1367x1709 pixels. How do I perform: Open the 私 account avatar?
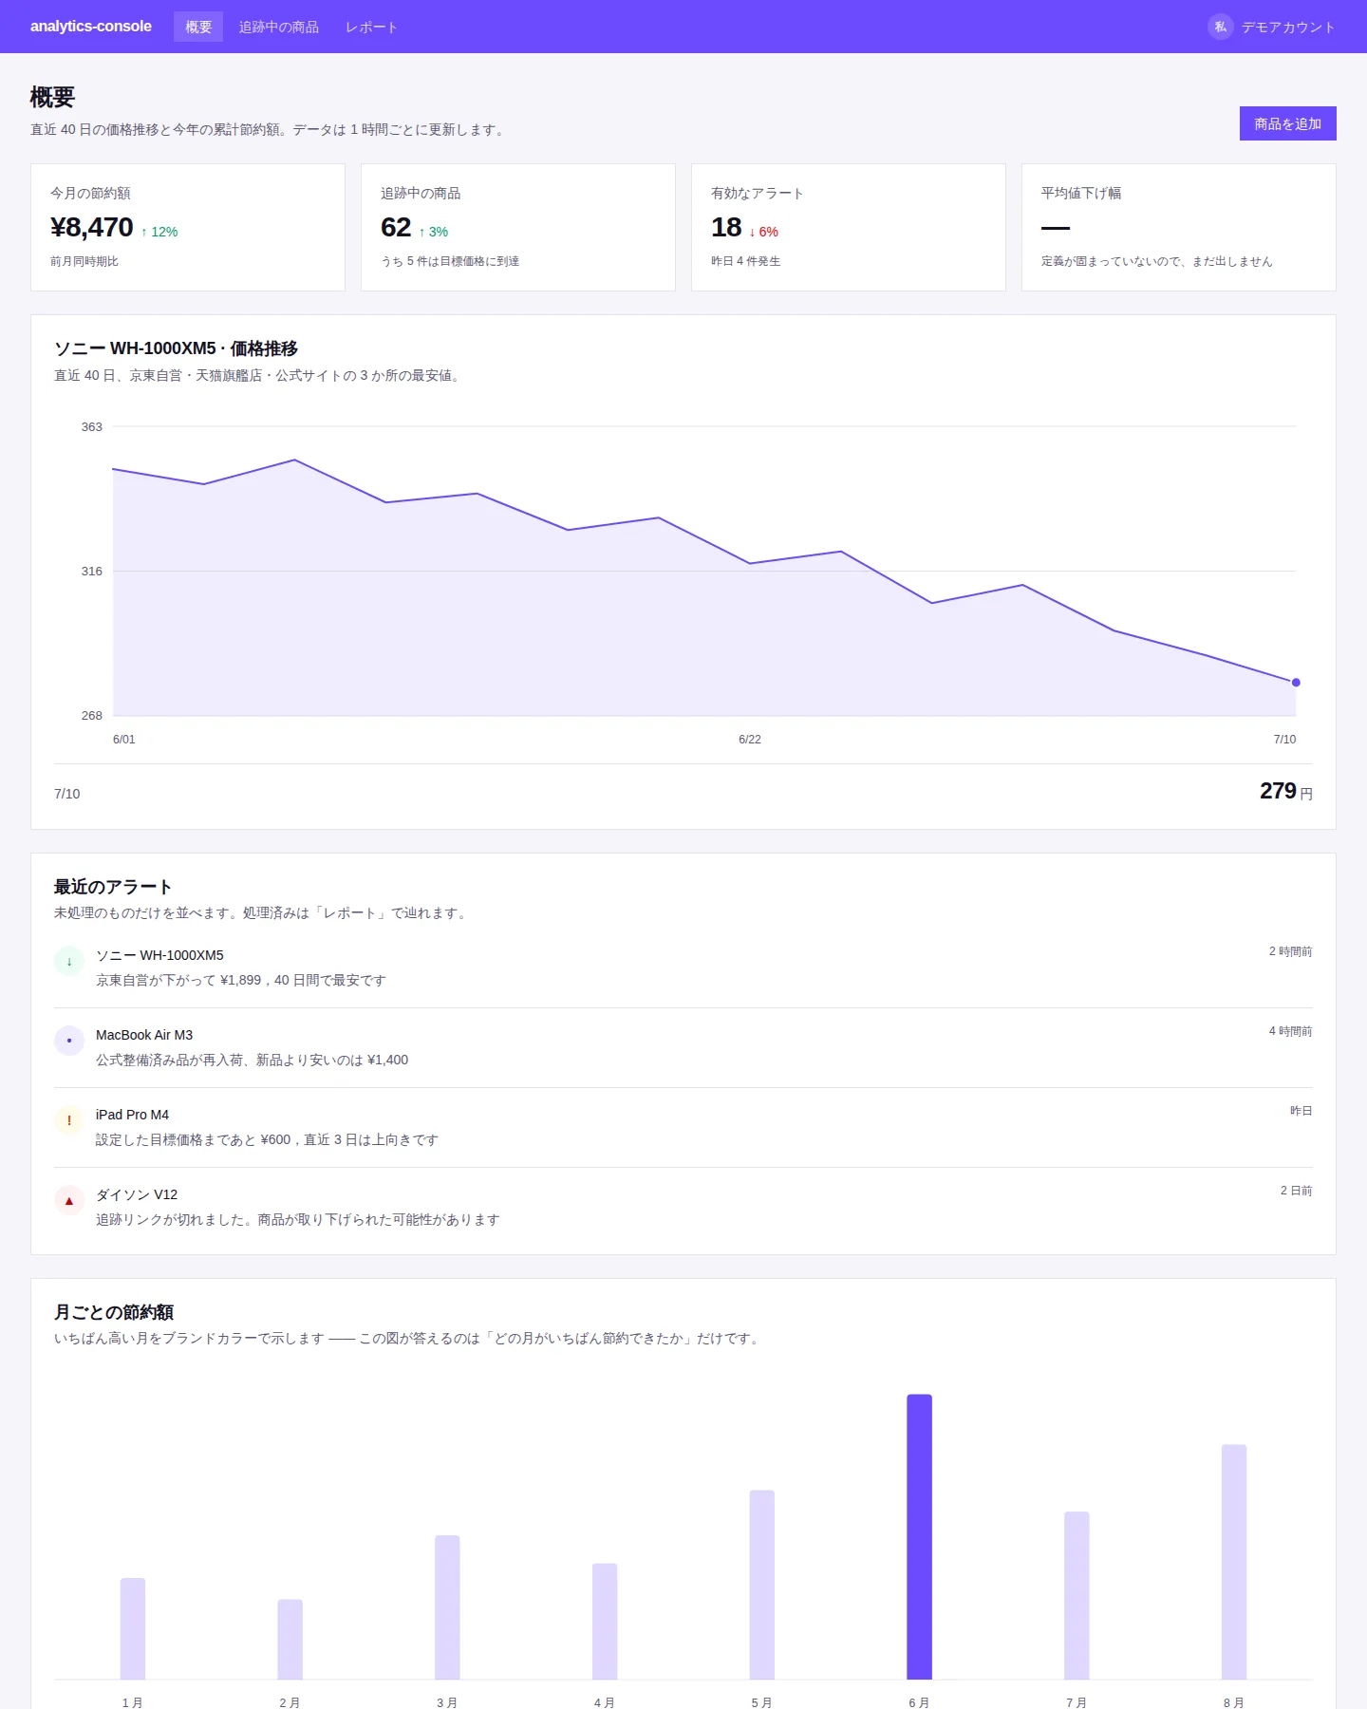[1221, 27]
